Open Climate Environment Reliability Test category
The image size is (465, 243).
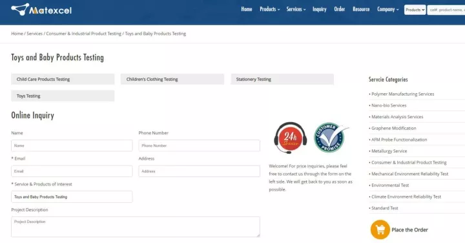coord(406,196)
